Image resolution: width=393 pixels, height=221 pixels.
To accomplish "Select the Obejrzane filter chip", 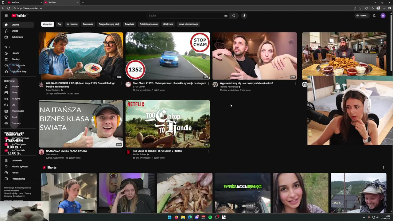I will [168, 24].
